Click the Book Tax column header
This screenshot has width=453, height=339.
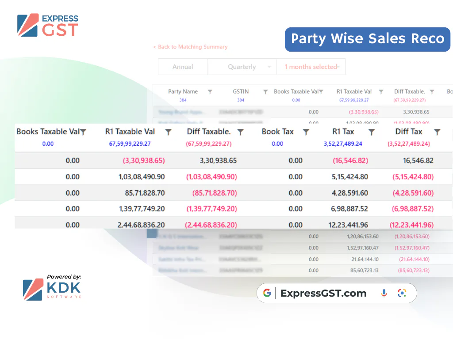coord(278,132)
